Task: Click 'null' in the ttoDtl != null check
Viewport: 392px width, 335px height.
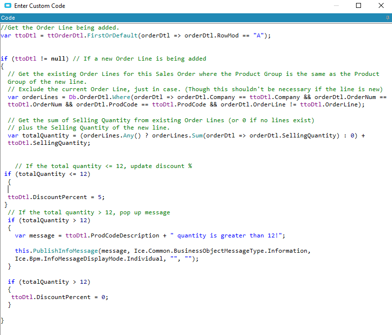Action: [58, 59]
